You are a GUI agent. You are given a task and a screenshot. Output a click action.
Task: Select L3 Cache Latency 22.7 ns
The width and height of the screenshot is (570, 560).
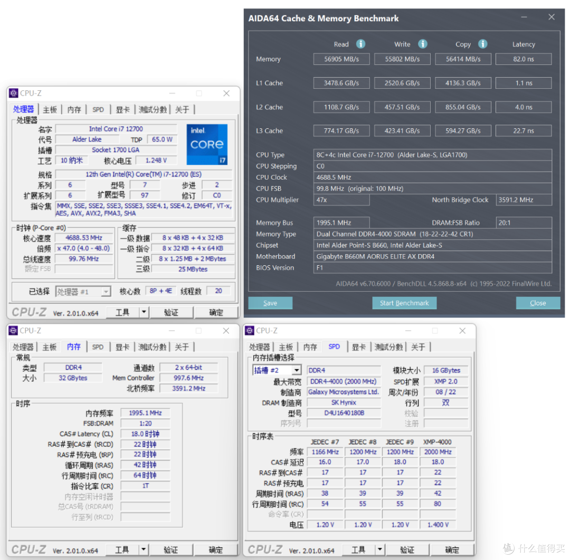(524, 130)
